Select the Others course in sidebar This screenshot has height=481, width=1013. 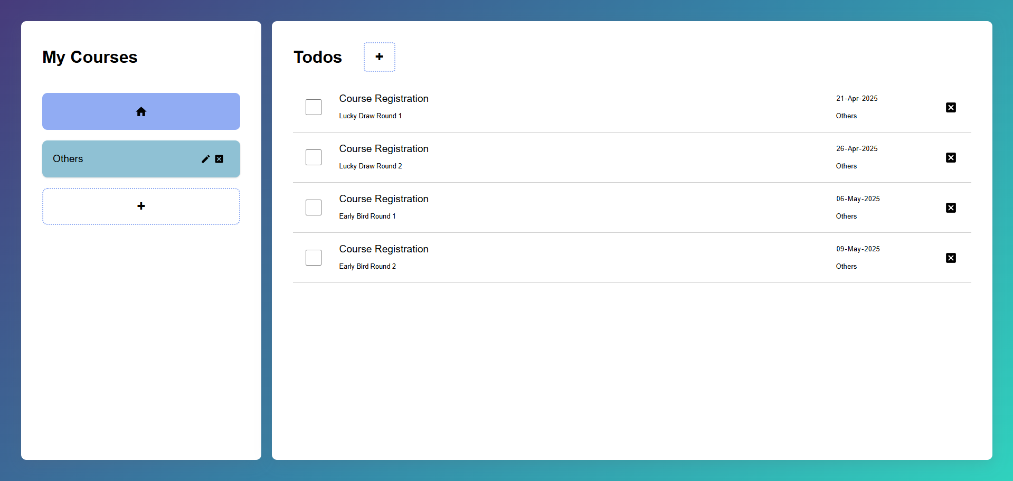pyautogui.click(x=141, y=159)
